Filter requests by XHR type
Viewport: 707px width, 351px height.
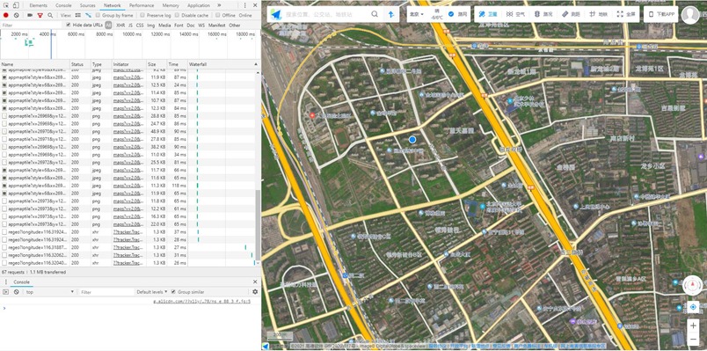click(x=120, y=26)
